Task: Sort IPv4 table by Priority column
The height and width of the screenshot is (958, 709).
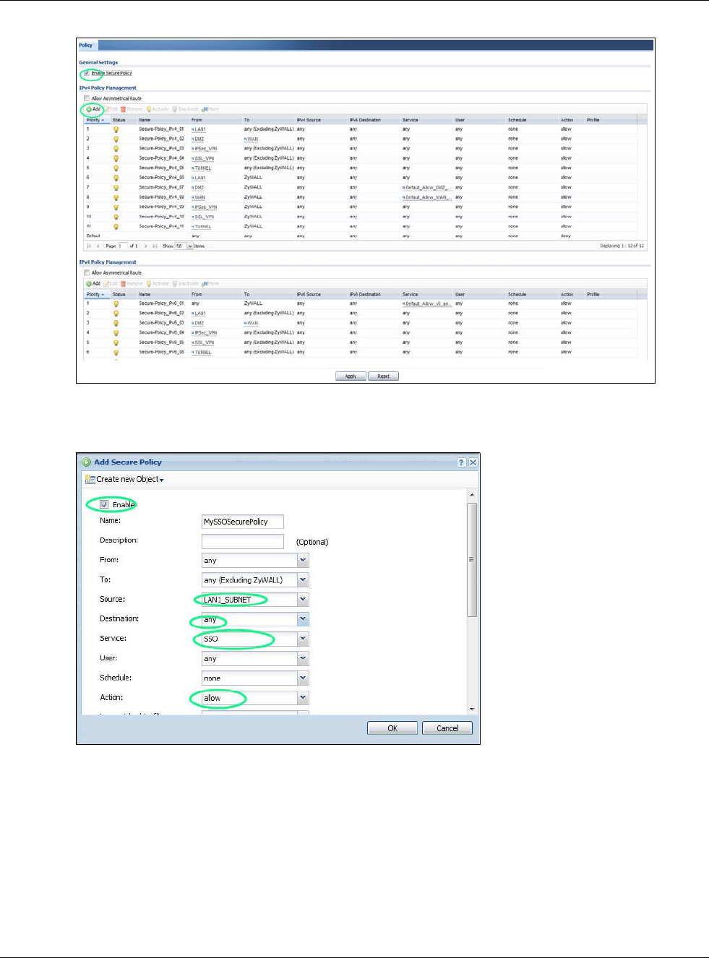Action: (x=95, y=120)
